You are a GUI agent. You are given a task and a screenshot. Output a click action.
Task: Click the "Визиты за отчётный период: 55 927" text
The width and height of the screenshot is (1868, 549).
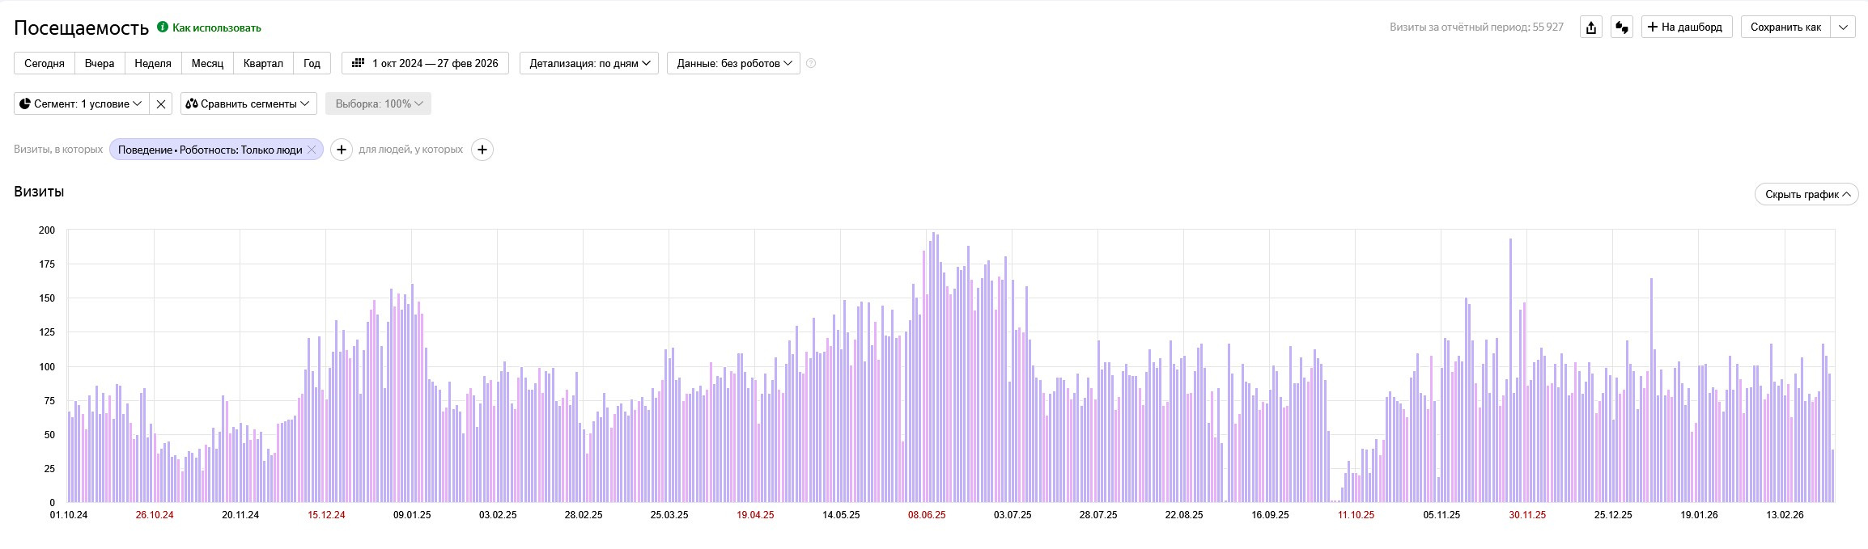(1476, 27)
